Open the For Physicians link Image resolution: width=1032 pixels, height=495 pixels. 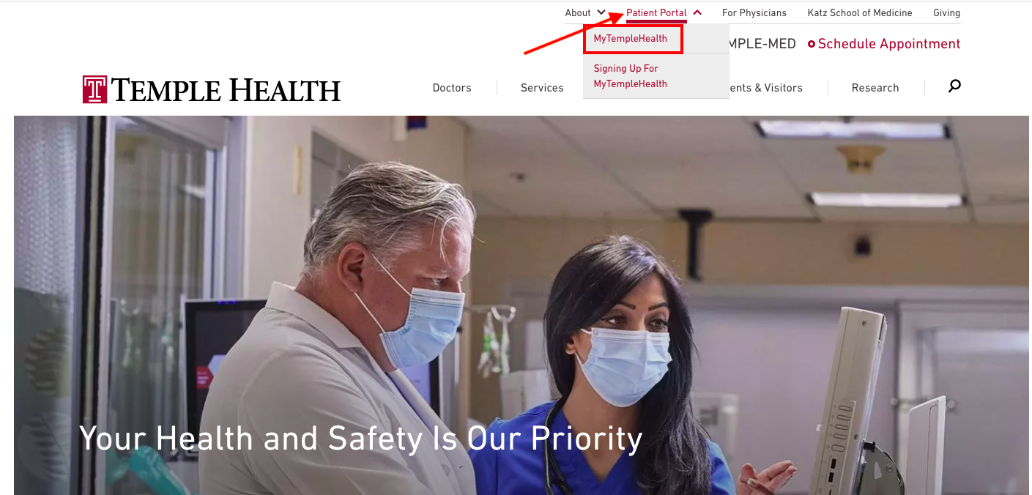pyautogui.click(x=754, y=12)
